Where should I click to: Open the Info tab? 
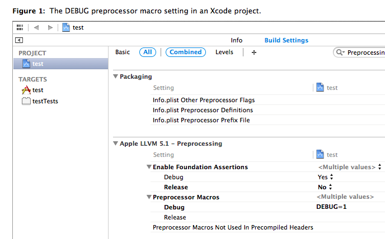click(x=237, y=40)
